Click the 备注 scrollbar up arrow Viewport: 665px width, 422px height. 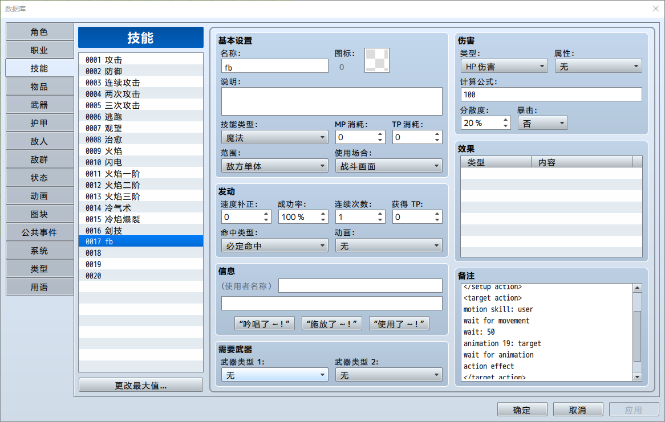point(637,288)
